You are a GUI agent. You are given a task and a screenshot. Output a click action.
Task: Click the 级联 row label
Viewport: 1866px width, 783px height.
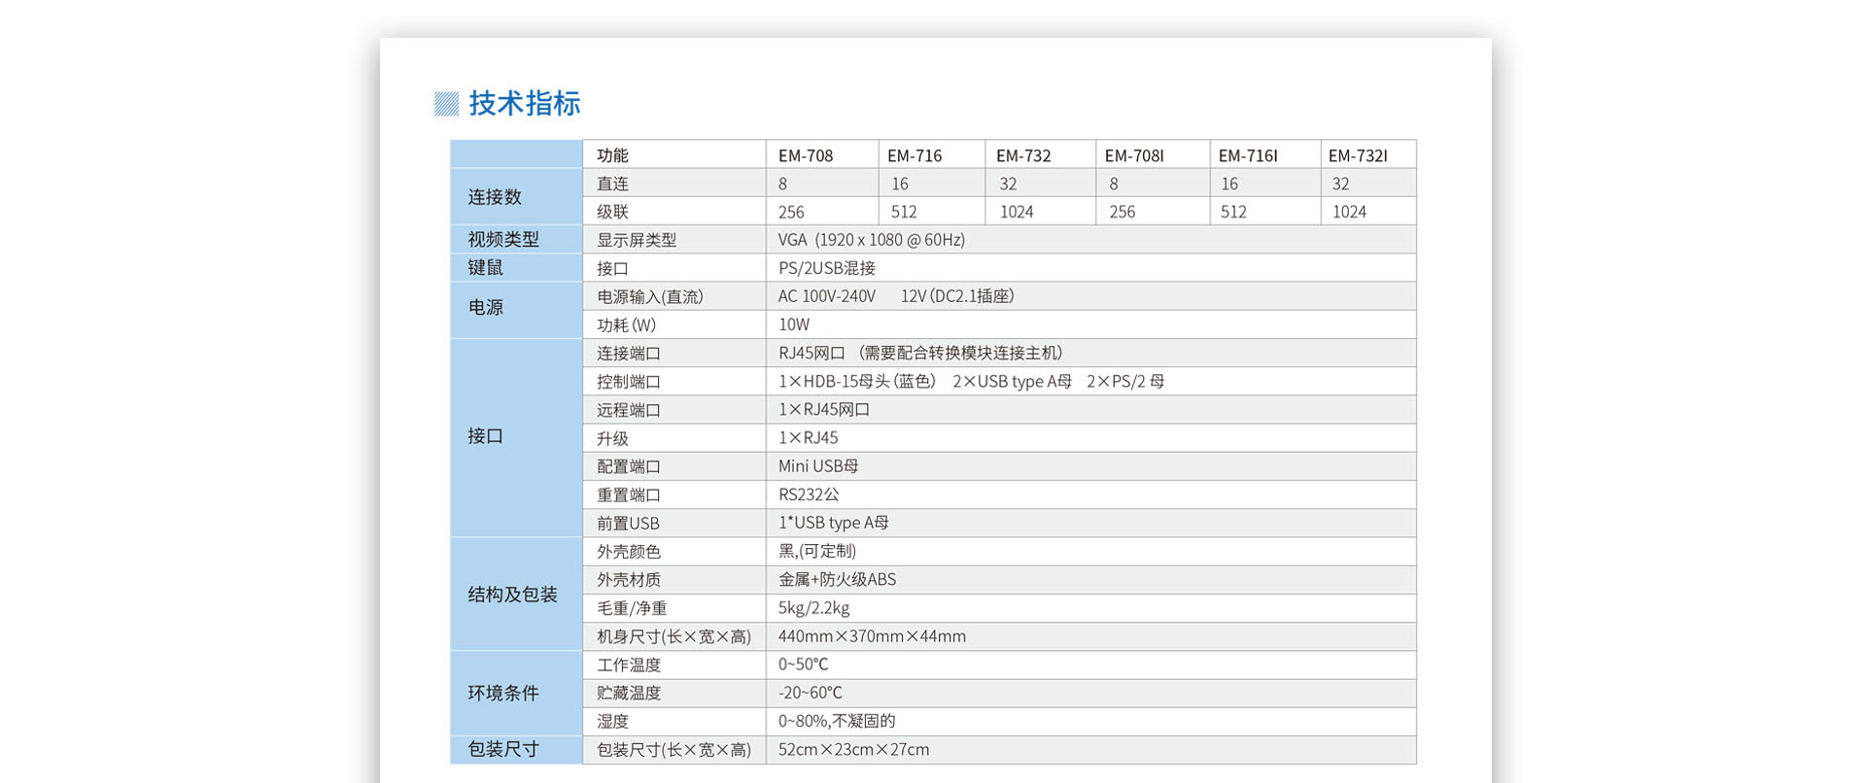[x=612, y=212]
